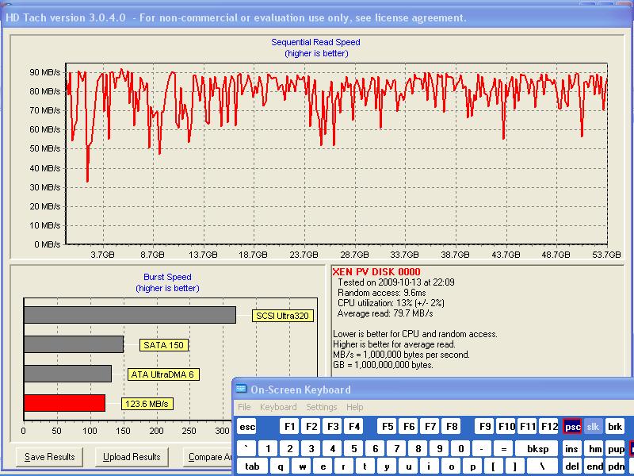Click the On-Screen Keyboard title bar icon
This screenshot has height=476, width=634.
241,390
